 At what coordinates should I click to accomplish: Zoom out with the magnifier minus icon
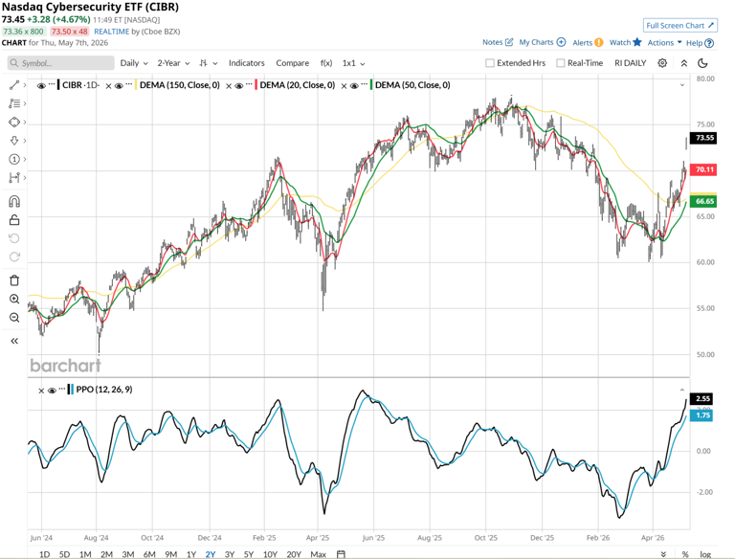coord(14,318)
